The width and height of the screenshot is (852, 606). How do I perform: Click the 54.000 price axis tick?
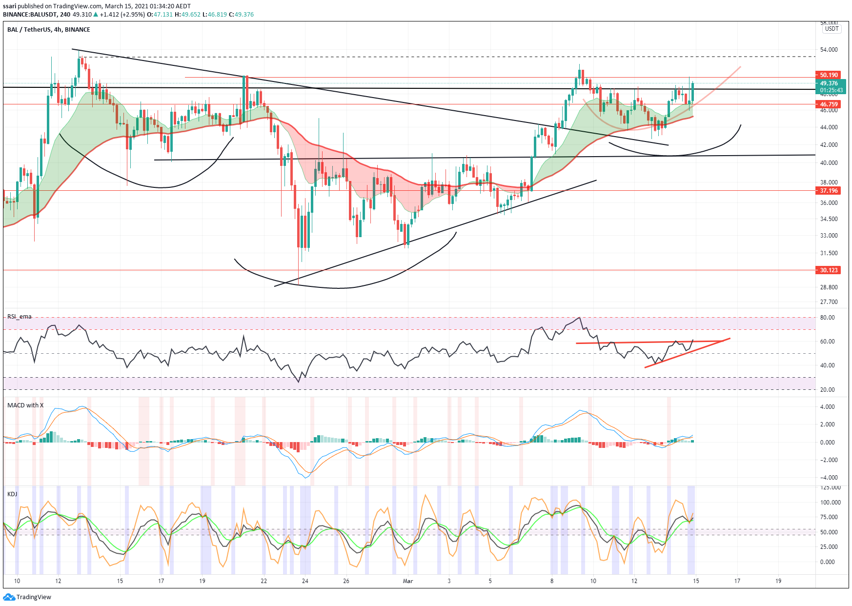(x=829, y=50)
